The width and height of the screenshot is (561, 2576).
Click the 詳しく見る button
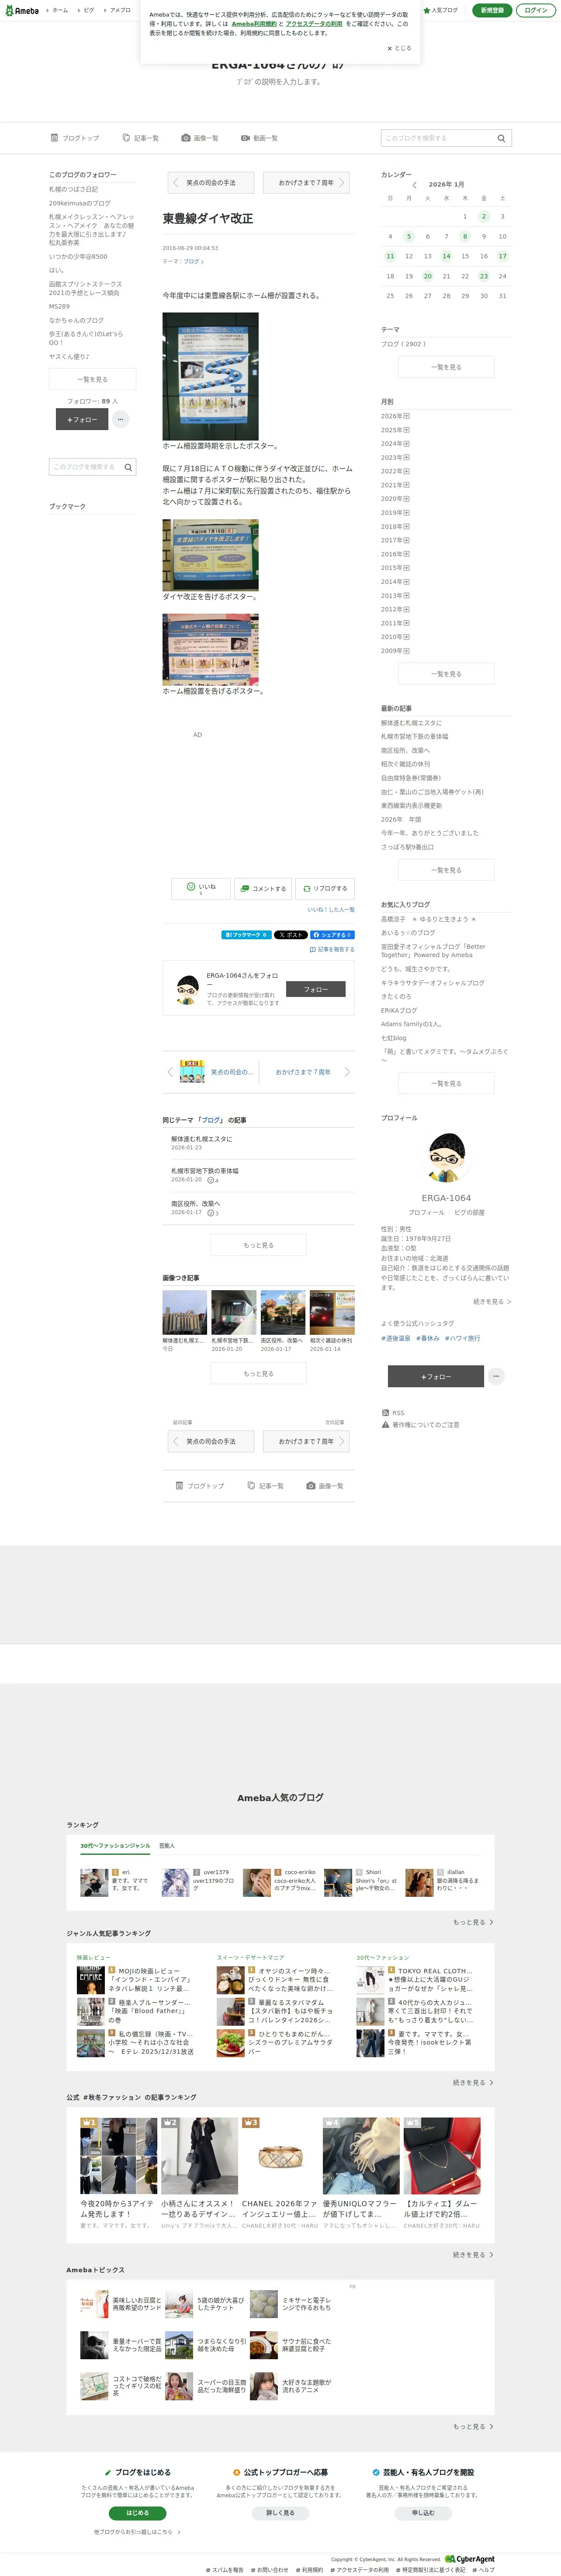coord(280,2512)
